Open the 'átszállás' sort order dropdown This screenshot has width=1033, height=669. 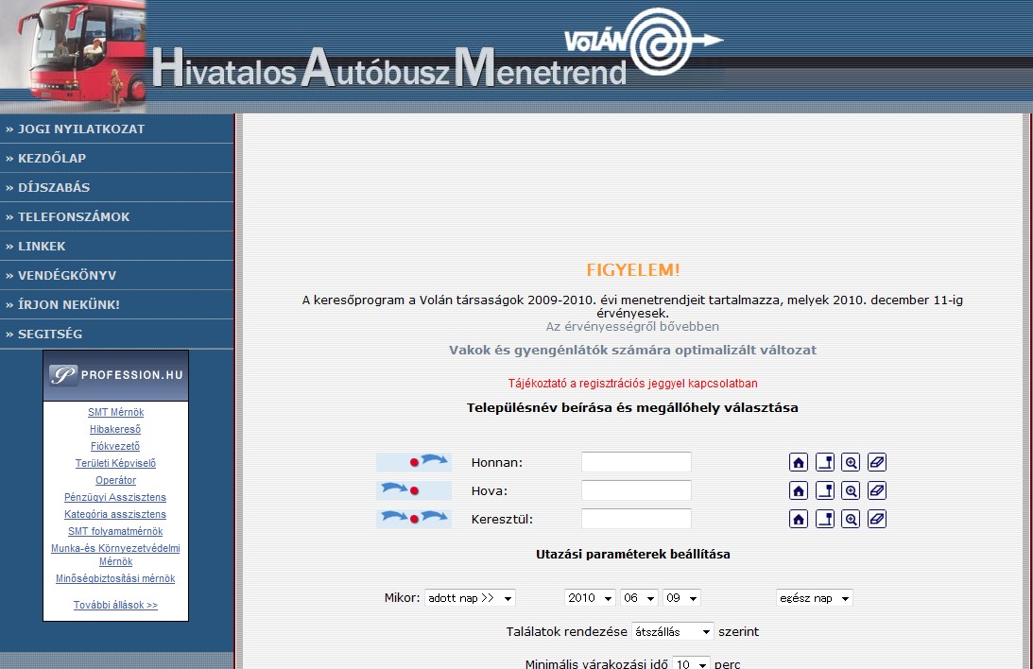[673, 631]
